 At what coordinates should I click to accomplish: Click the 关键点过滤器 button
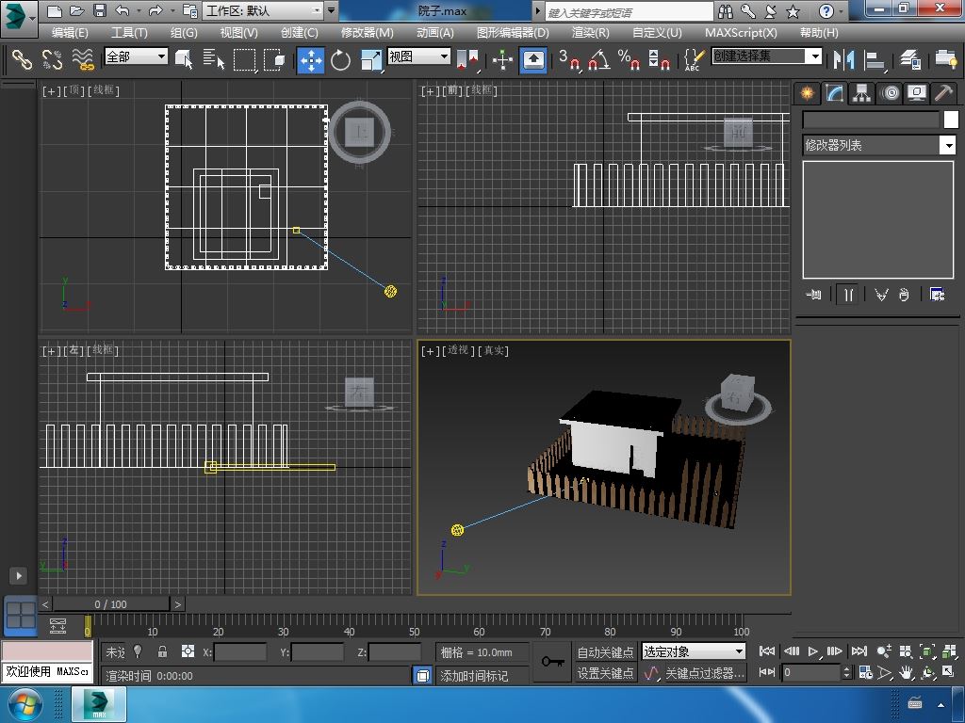704,673
